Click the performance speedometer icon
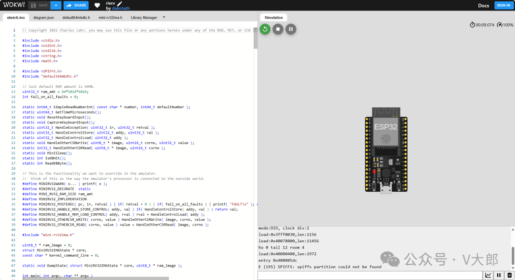The width and height of the screenshot is (515, 280). coord(500,25)
